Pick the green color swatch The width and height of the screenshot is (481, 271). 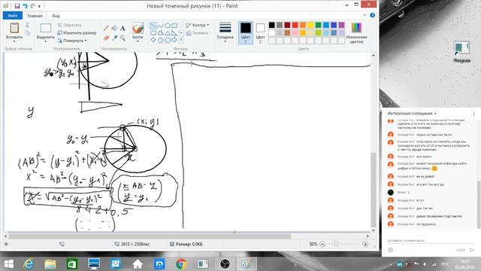318,25
